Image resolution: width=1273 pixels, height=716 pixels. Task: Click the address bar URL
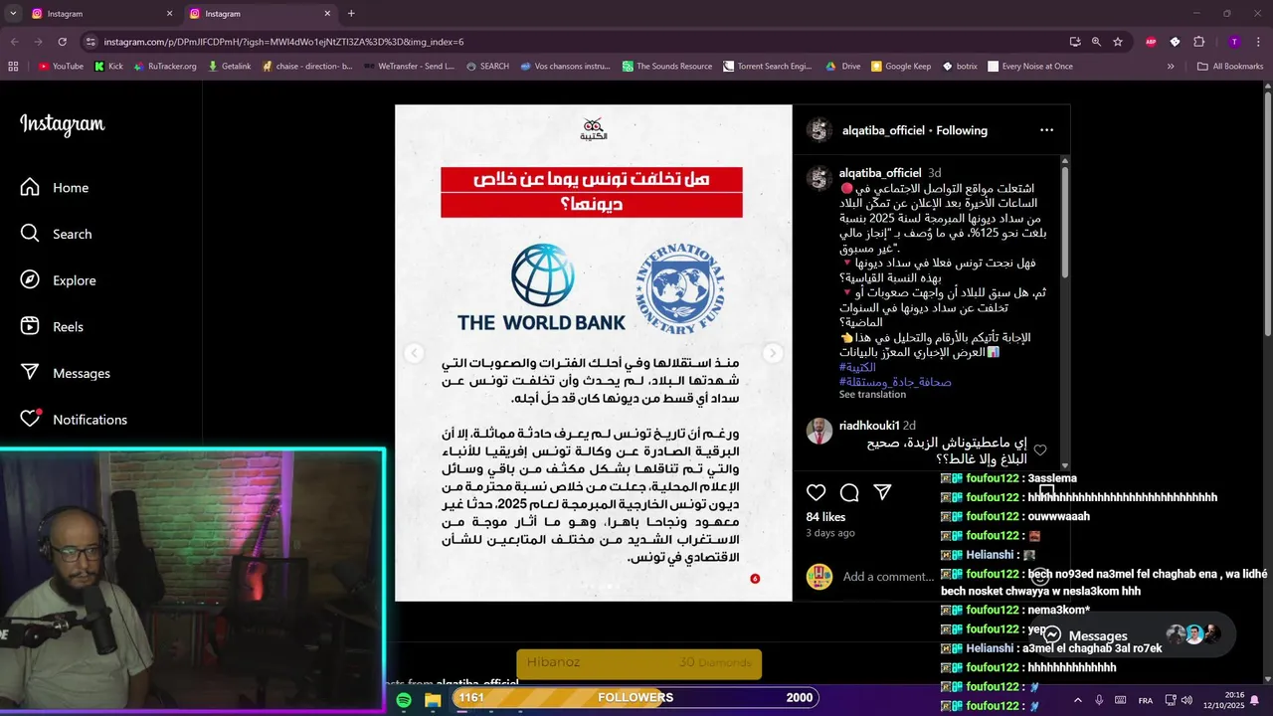click(284, 42)
